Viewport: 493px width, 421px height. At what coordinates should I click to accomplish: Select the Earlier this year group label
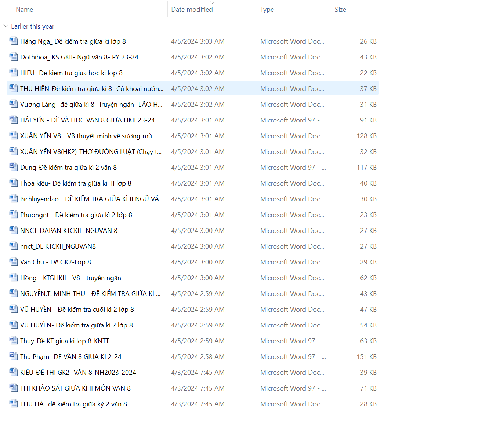tap(33, 26)
